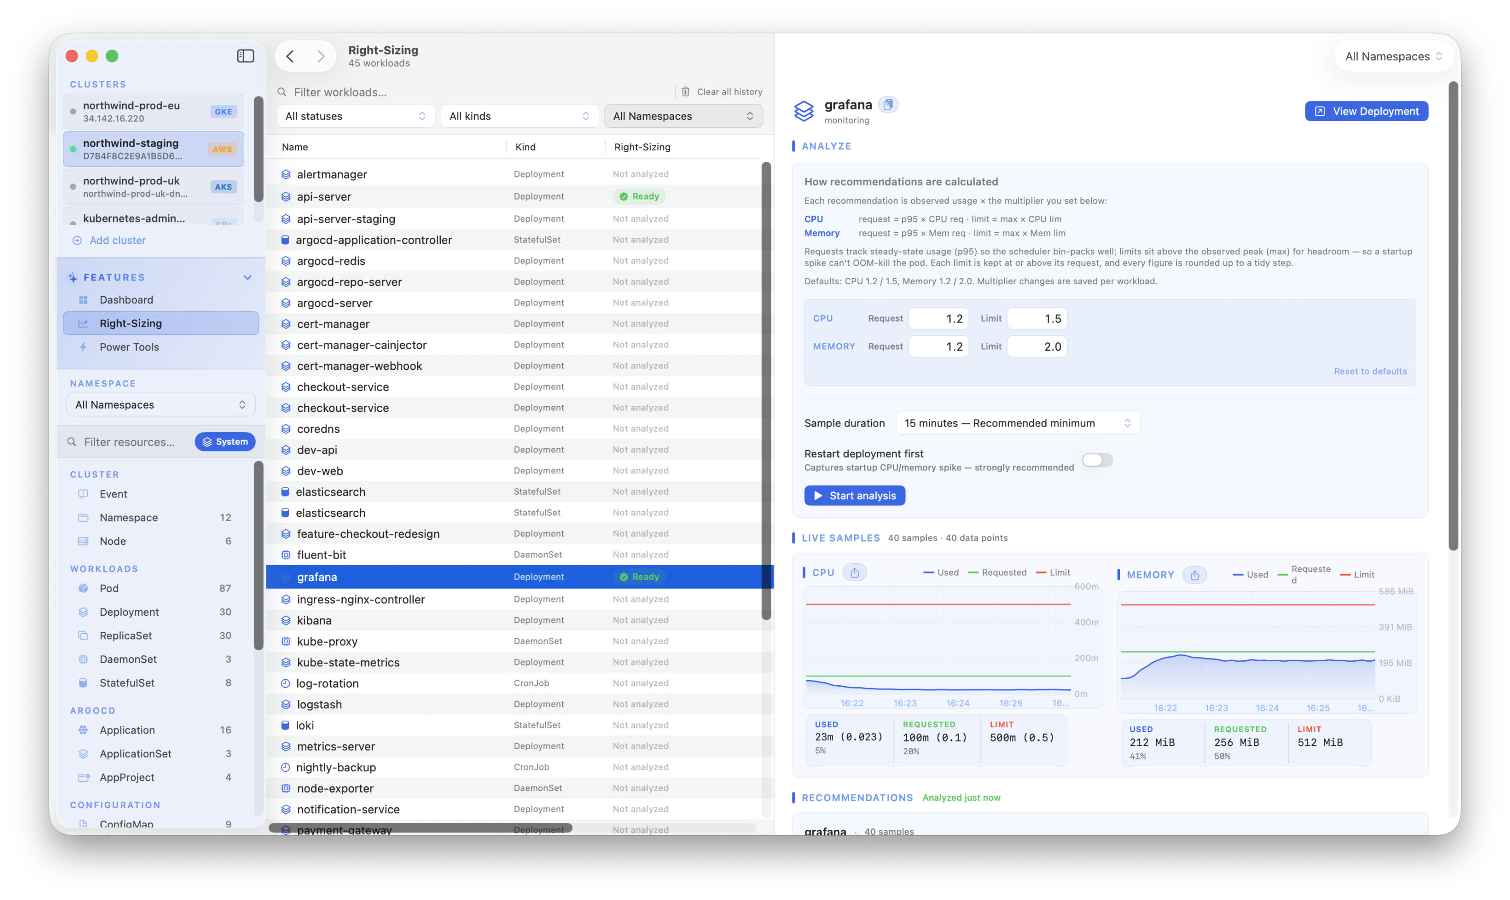Image resolution: width=1510 pixels, height=900 pixels.
Task: Toggle the sidebar panel icon
Action: pos(245,56)
